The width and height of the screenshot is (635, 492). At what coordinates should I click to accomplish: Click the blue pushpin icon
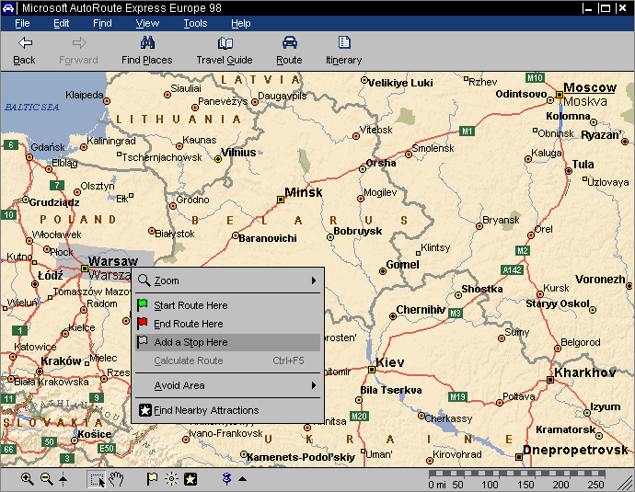[x=226, y=479]
